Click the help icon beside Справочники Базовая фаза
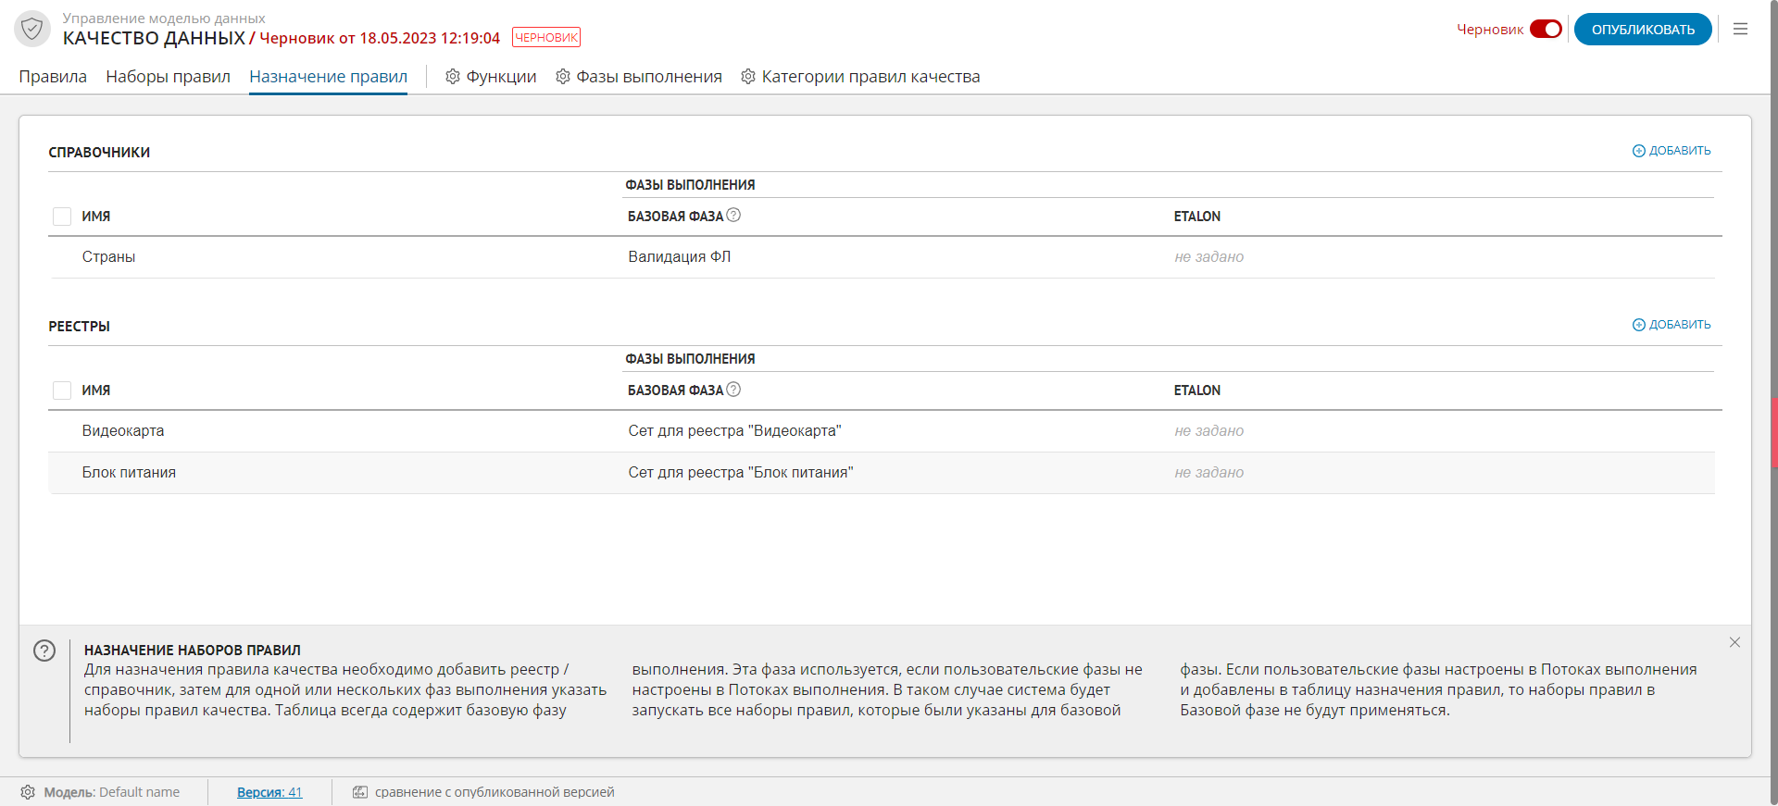The height and width of the screenshot is (806, 1778). (x=733, y=215)
